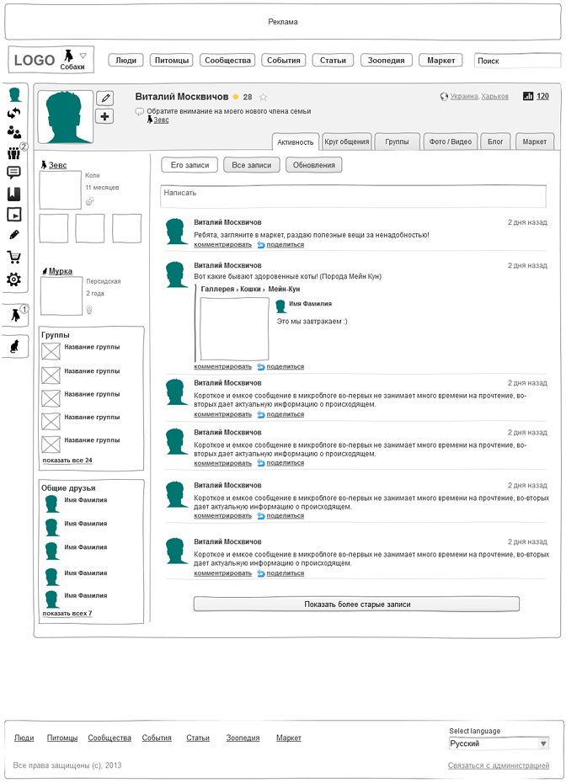This screenshot has height=783, width=566.
Task: Click the globe icon before Украина
Action: tap(444, 96)
